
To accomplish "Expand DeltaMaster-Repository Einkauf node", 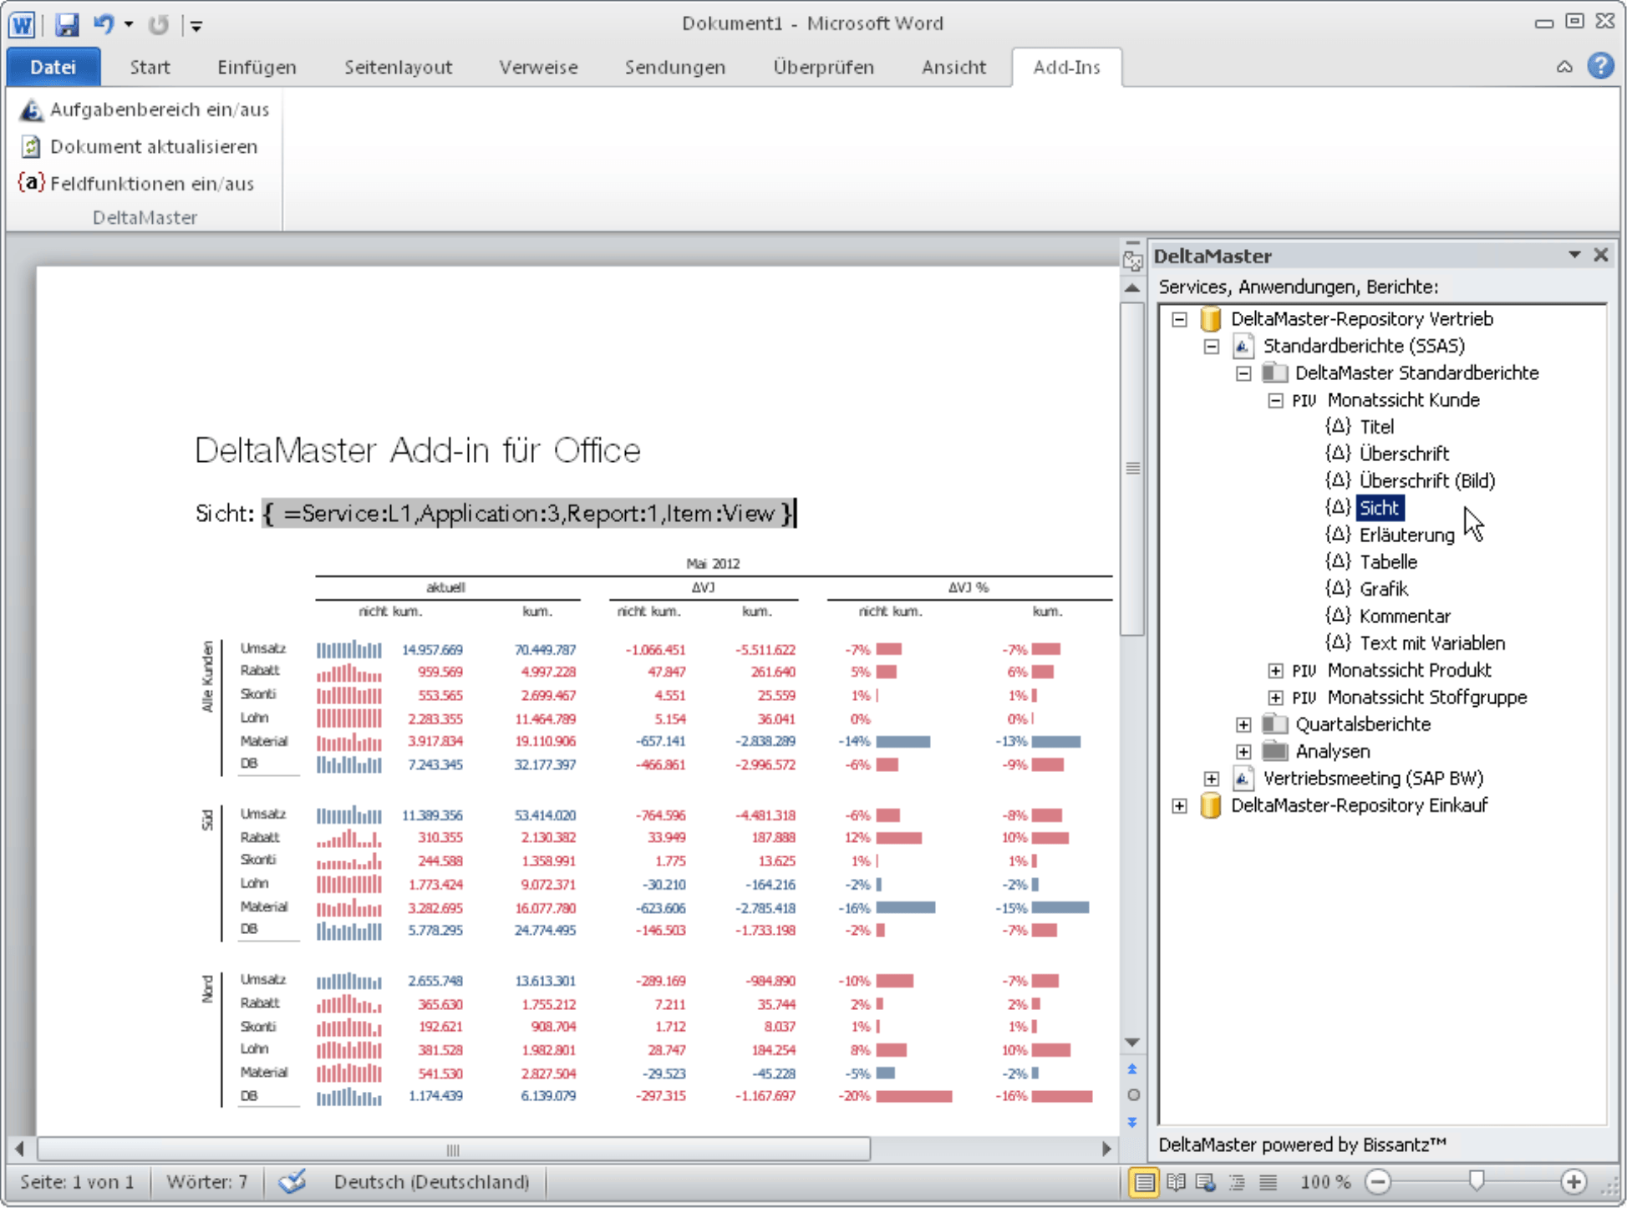I will [1179, 806].
